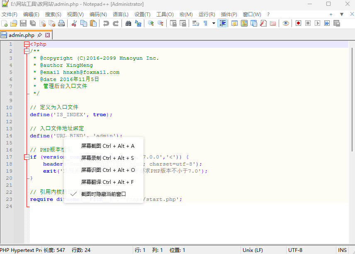The height and width of the screenshot is (254, 355).
Task: Click the Close document toolbar icon
Action: [x=42, y=23]
